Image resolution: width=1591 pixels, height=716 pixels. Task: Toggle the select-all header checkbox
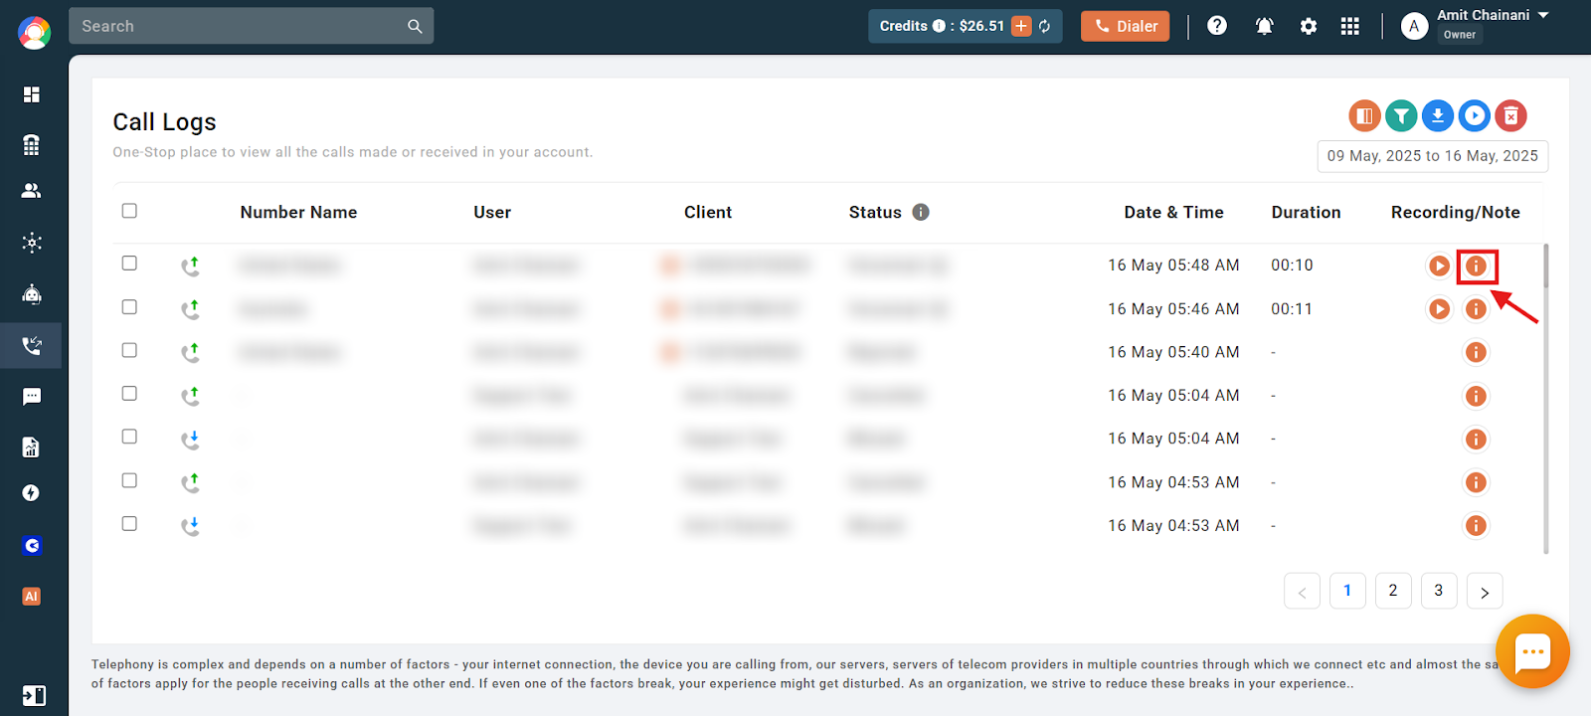(x=129, y=211)
